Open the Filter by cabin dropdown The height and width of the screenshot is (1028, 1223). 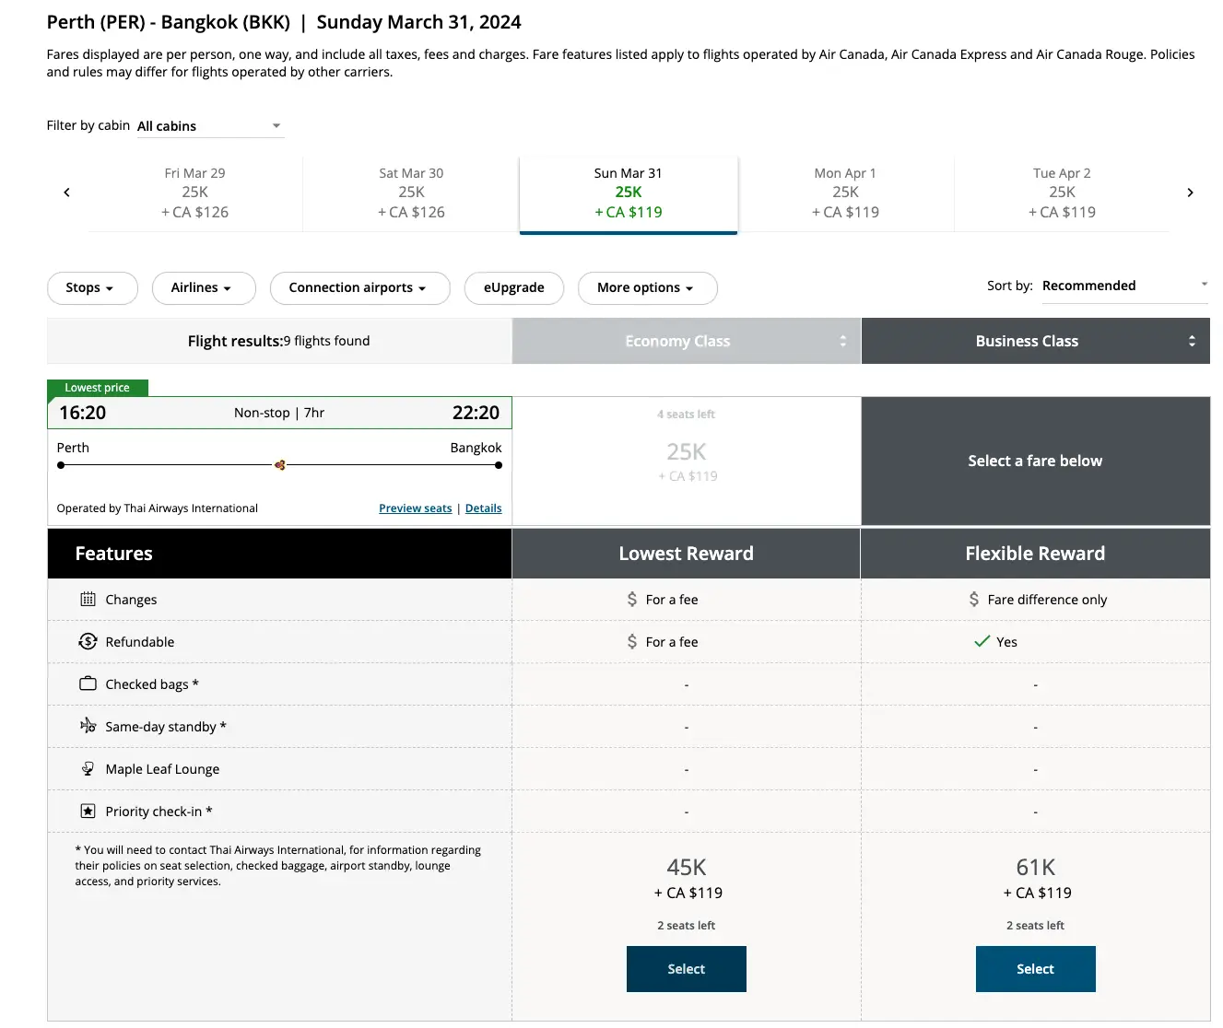(x=210, y=126)
